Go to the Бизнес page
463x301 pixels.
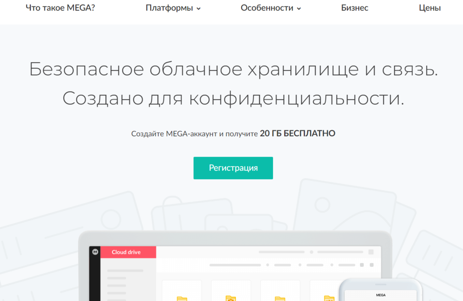click(355, 8)
